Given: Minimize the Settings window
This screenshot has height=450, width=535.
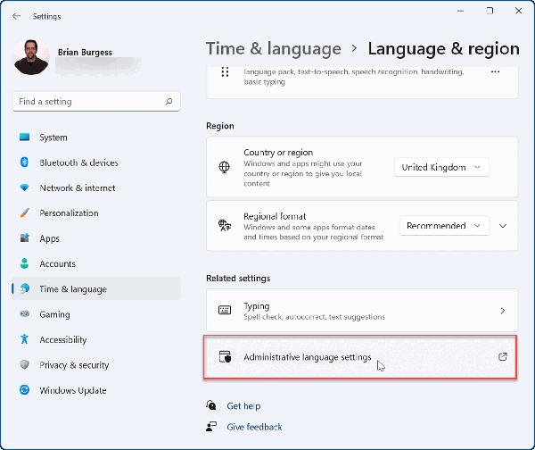Looking at the screenshot, I should (461, 11).
